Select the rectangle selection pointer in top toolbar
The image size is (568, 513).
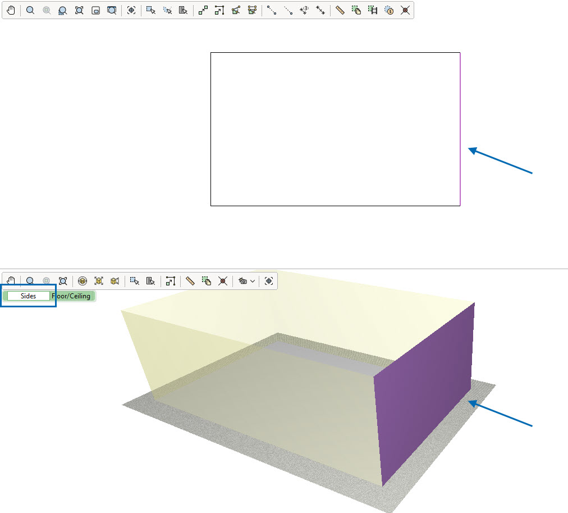coord(150,10)
